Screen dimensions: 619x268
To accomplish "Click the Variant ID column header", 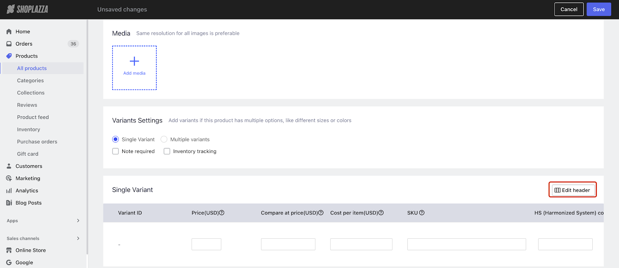I will (130, 213).
